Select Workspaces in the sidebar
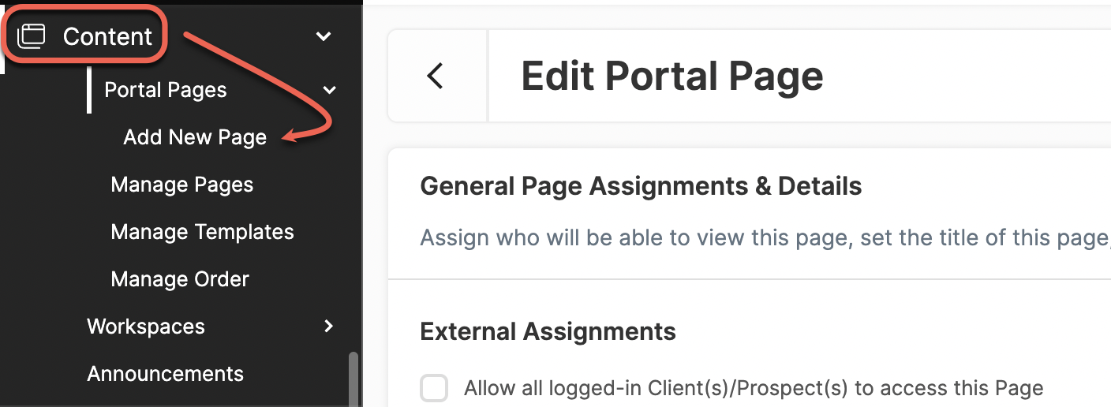Viewport: 1111px width, 407px height. click(x=146, y=327)
